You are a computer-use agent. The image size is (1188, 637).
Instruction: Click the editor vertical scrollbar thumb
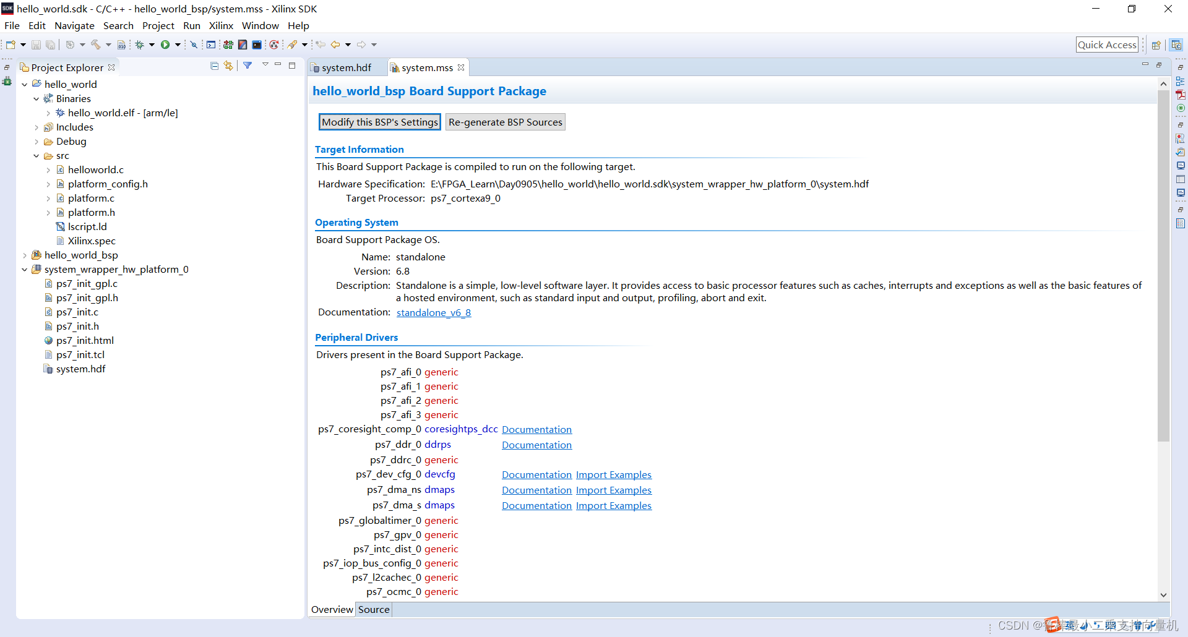click(1163, 266)
